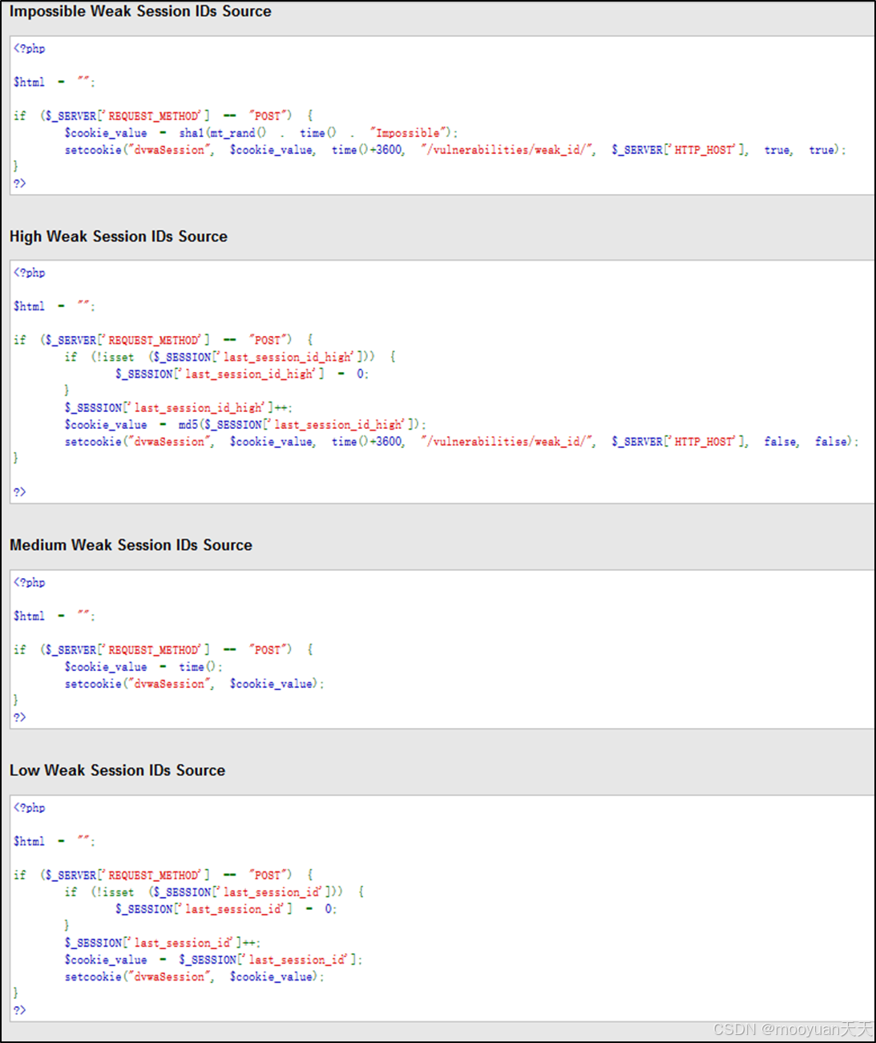Click the REQUEST_METHOD if line in Medium source
This screenshot has width=876, height=1043.
click(x=163, y=650)
